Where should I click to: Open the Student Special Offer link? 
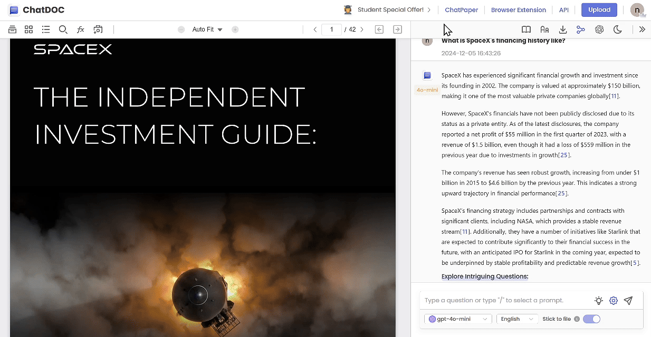pyautogui.click(x=388, y=9)
